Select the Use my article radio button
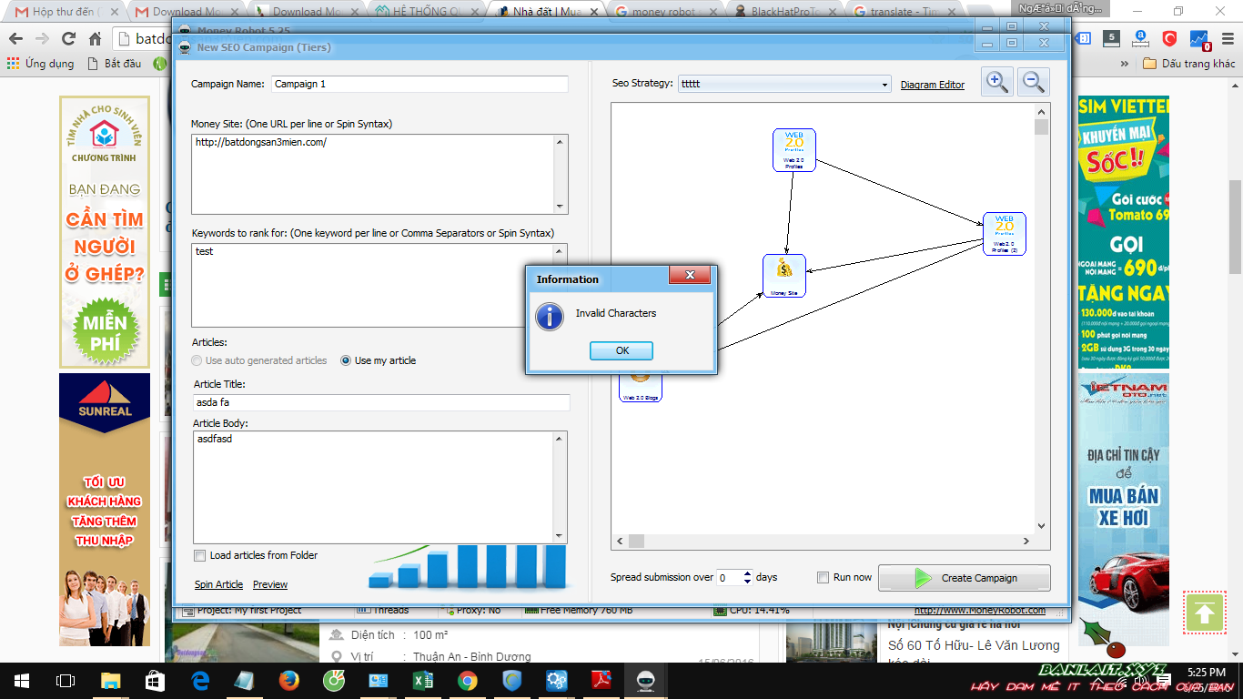 coord(346,360)
